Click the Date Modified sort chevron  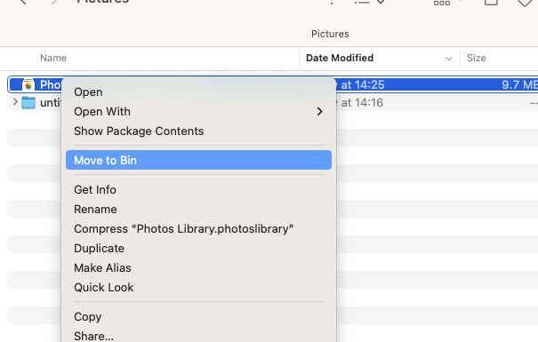tap(448, 59)
